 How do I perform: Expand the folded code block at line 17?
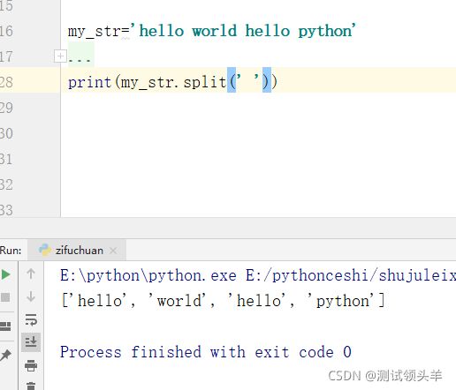click(60, 56)
